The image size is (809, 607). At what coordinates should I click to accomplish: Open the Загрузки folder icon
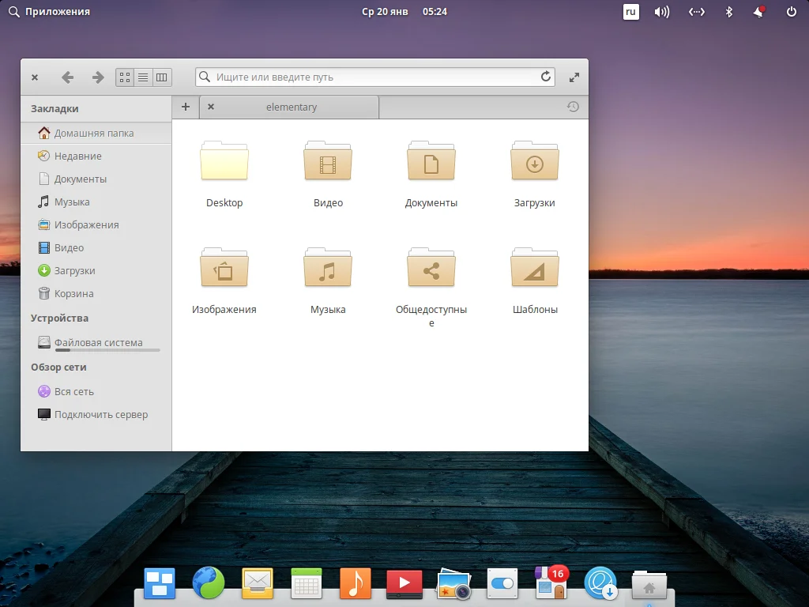[534, 163]
